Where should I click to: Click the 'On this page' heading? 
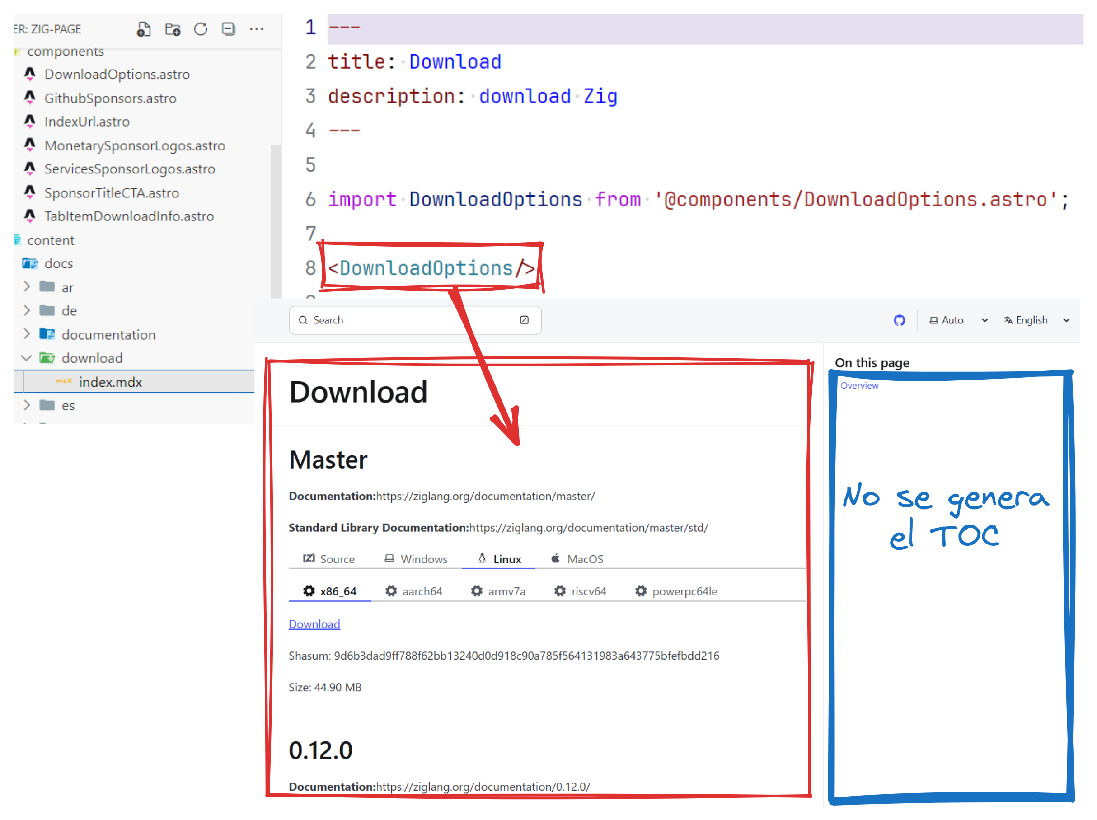[x=872, y=363]
